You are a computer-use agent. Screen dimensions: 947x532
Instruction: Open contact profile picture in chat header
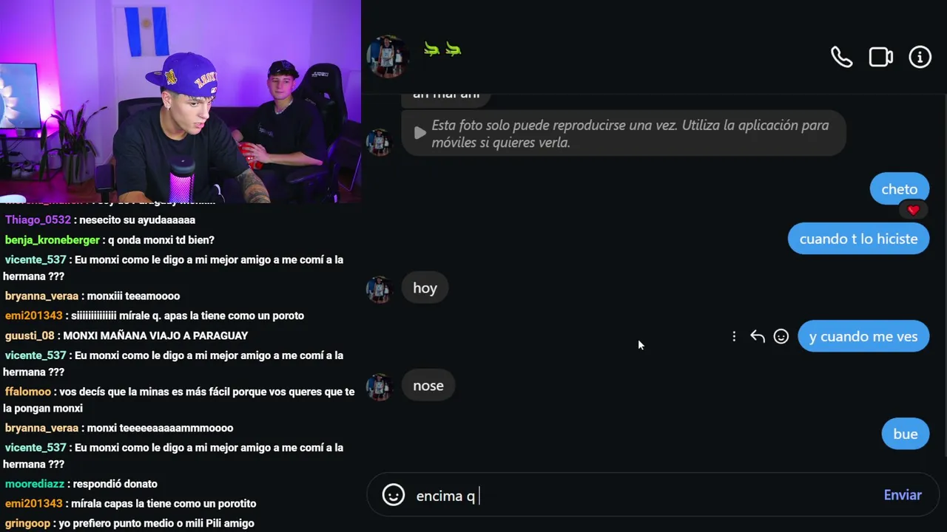(x=385, y=56)
